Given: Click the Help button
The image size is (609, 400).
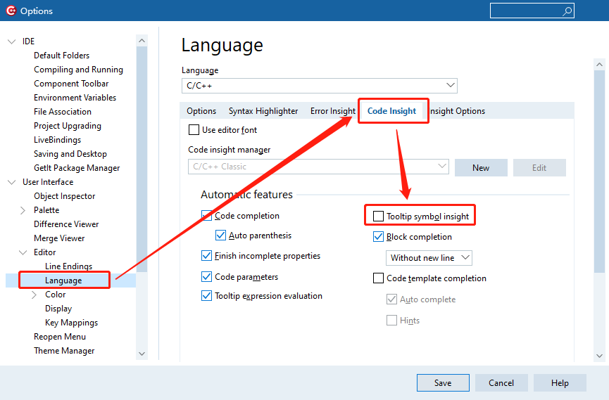Looking at the screenshot, I should pyautogui.click(x=560, y=383).
